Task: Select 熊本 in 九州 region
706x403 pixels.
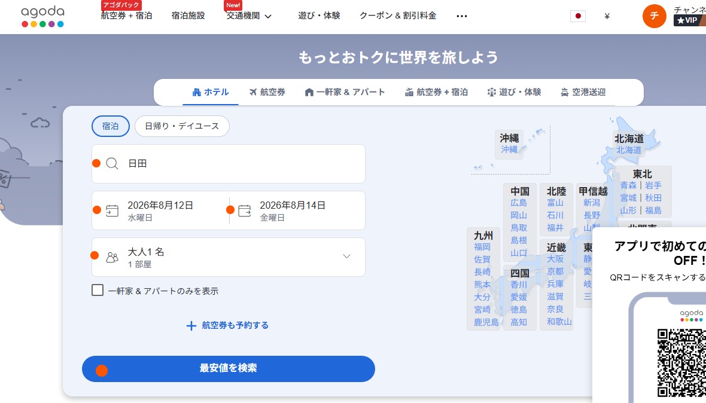Action: pos(482,285)
